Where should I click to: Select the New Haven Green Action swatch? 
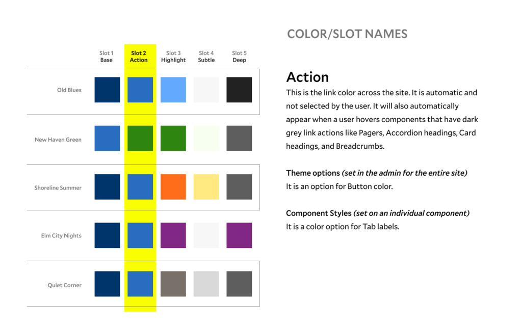140,139
